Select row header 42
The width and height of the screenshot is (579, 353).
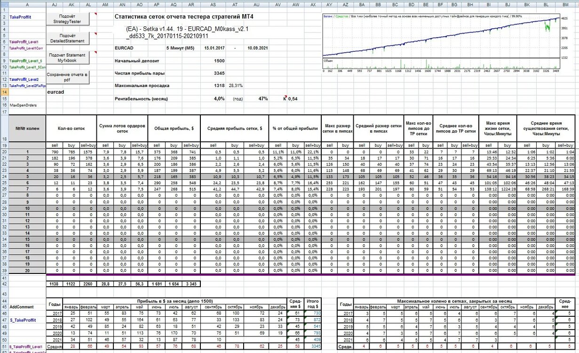pos(4,284)
